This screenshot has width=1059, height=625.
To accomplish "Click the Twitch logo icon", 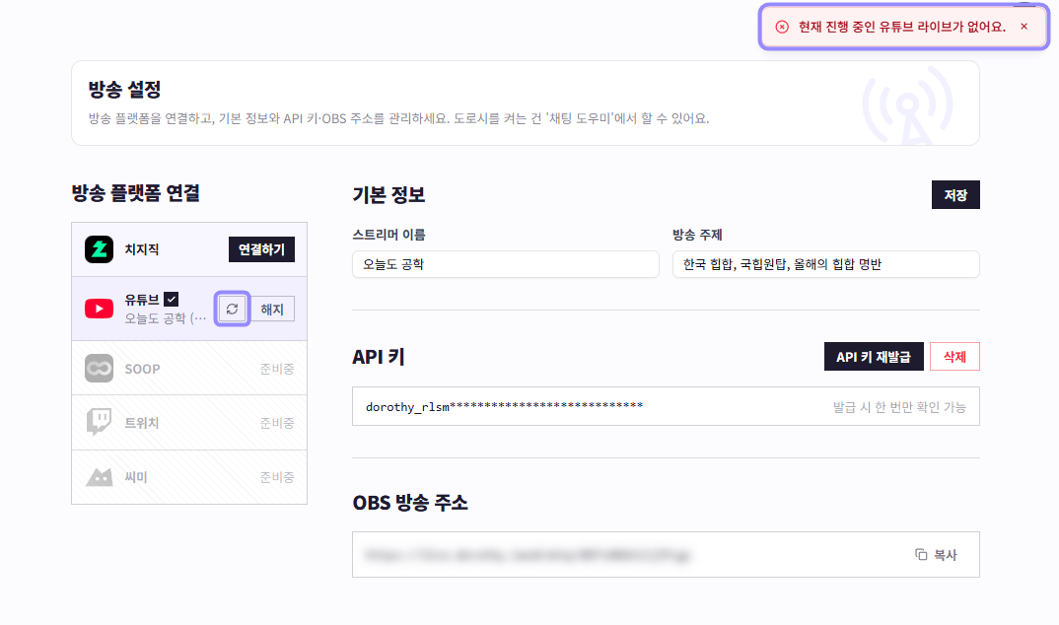I will 100,423.
